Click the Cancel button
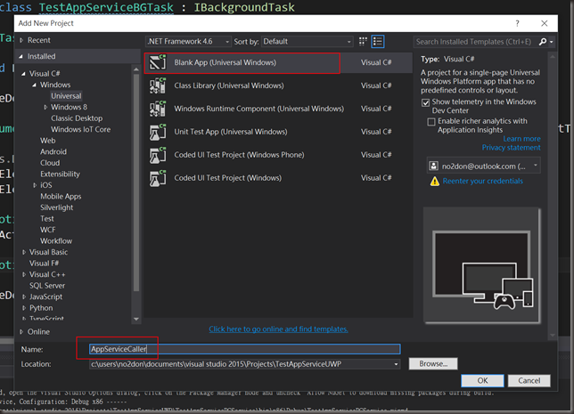The image size is (574, 414). (x=529, y=381)
